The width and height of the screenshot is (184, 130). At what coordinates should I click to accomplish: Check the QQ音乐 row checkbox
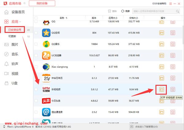[36, 44]
